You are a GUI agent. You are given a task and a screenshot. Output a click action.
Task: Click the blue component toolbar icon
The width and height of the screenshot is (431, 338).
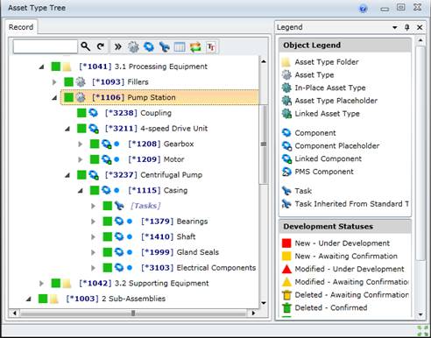click(149, 46)
